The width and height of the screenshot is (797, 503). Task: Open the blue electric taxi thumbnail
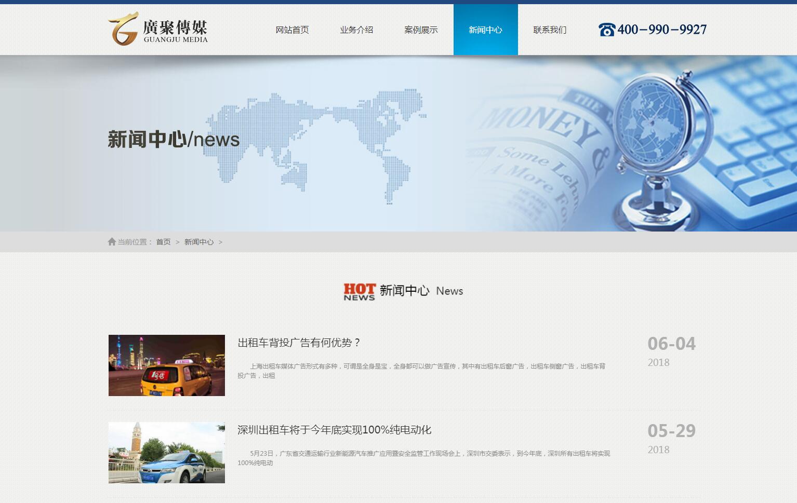click(x=167, y=453)
